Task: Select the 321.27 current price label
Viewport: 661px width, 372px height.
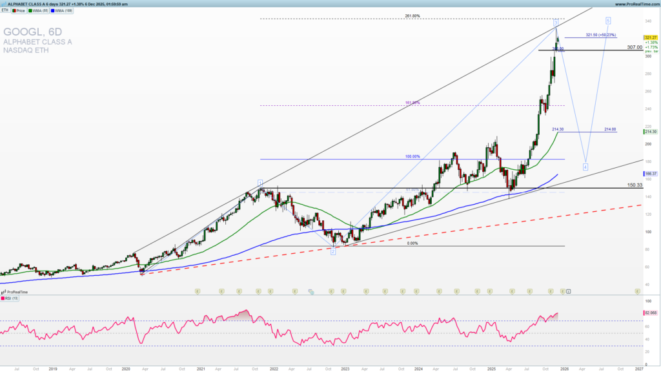Action: coord(650,38)
